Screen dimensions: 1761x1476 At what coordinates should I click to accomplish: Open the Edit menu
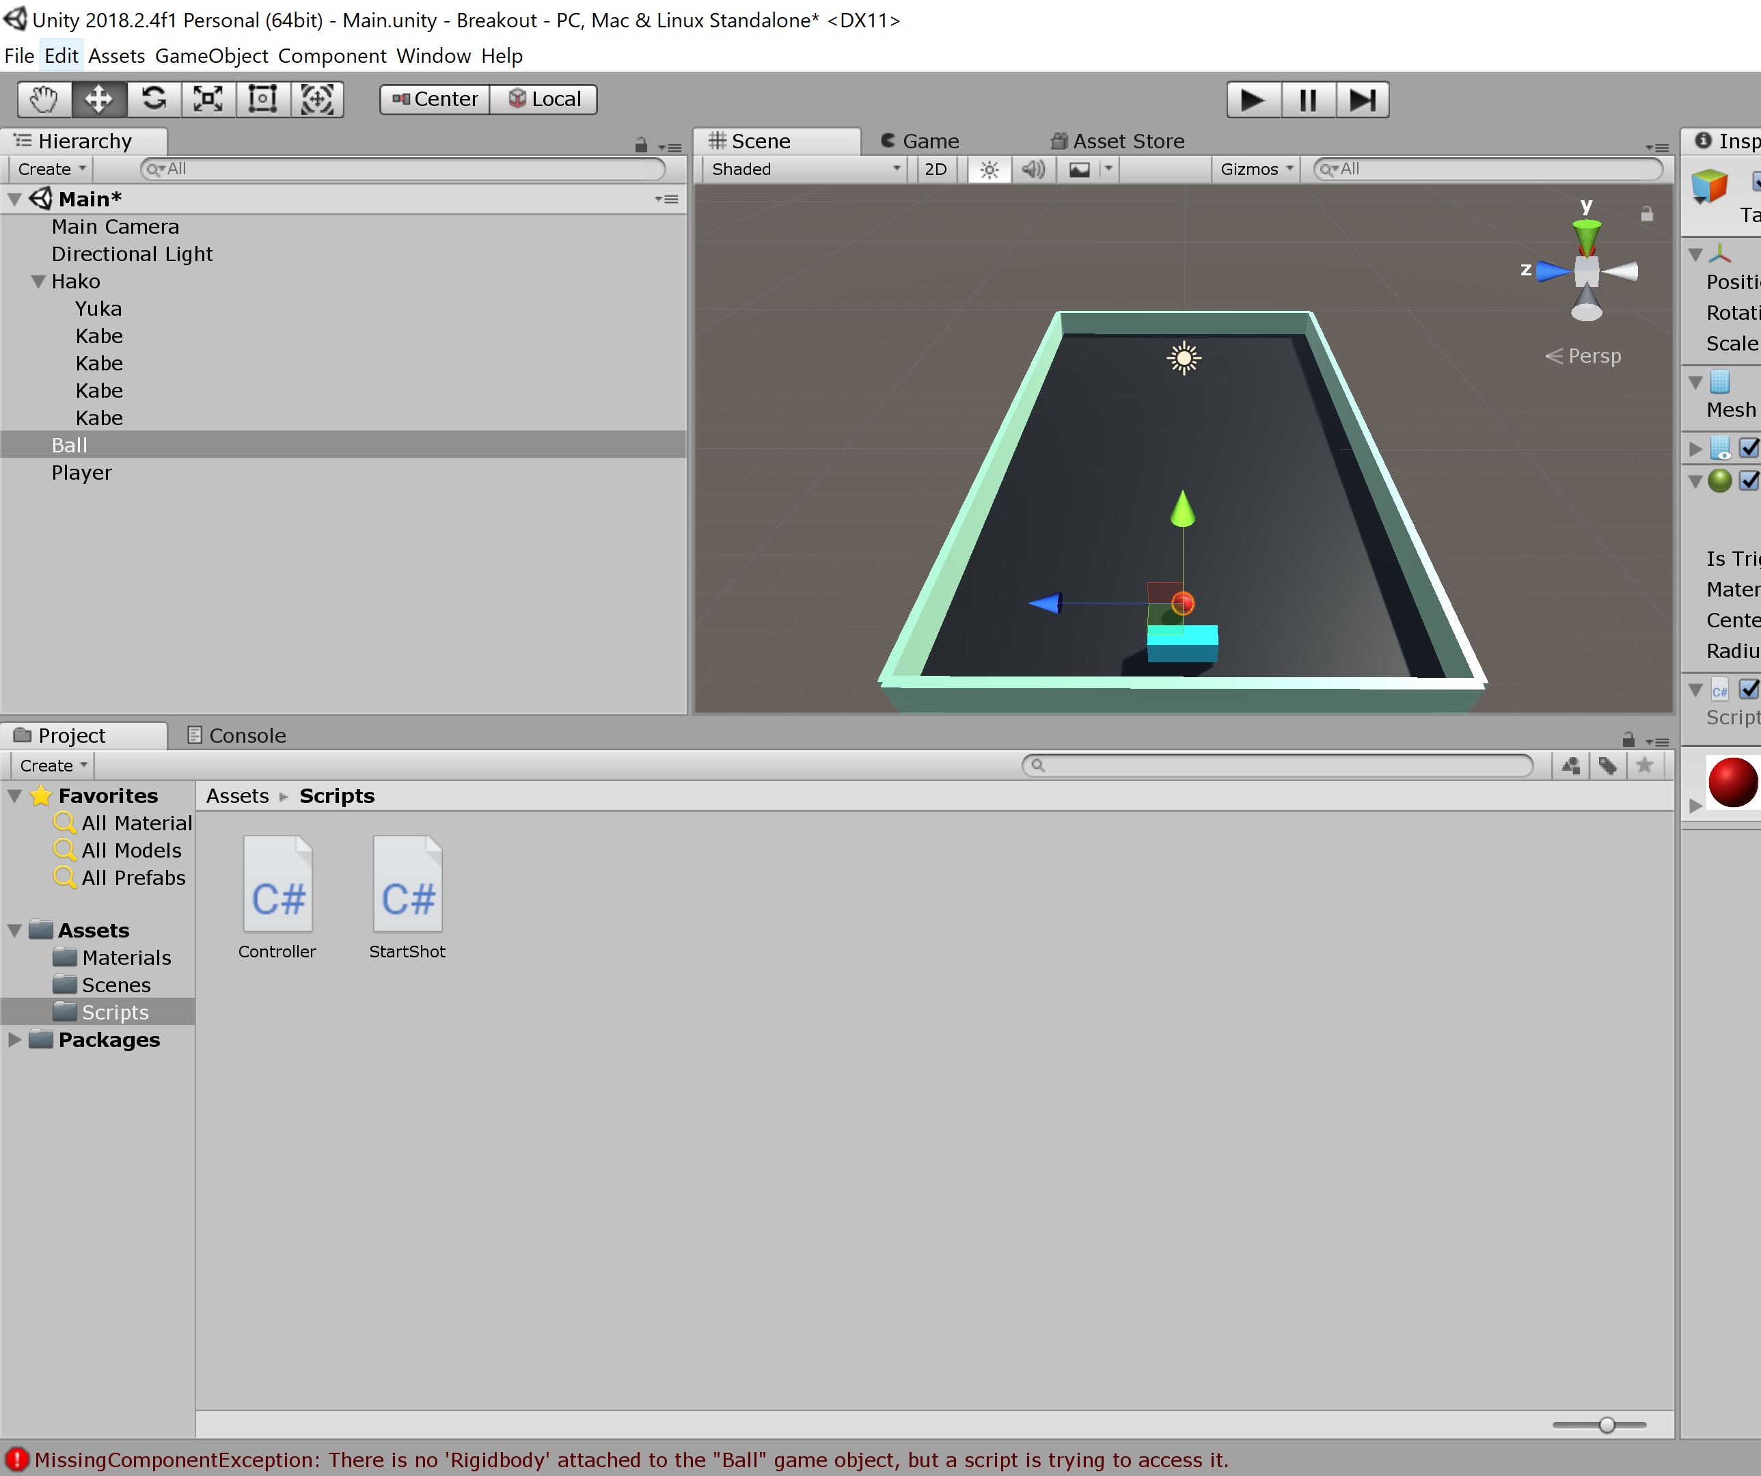click(x=62, y=56)
